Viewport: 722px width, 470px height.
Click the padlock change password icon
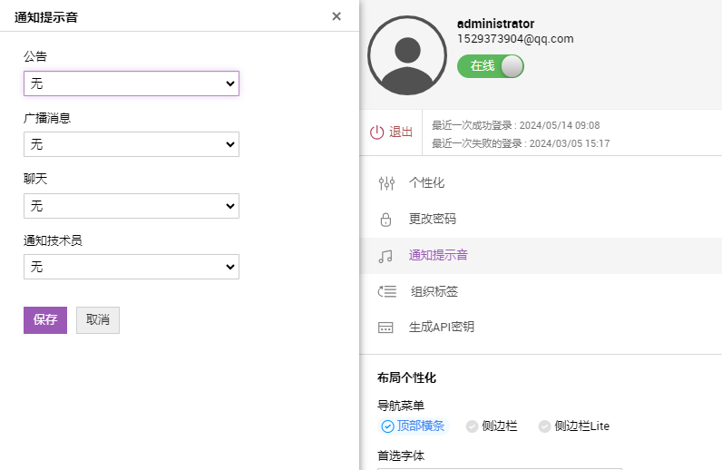pos(385,220)
